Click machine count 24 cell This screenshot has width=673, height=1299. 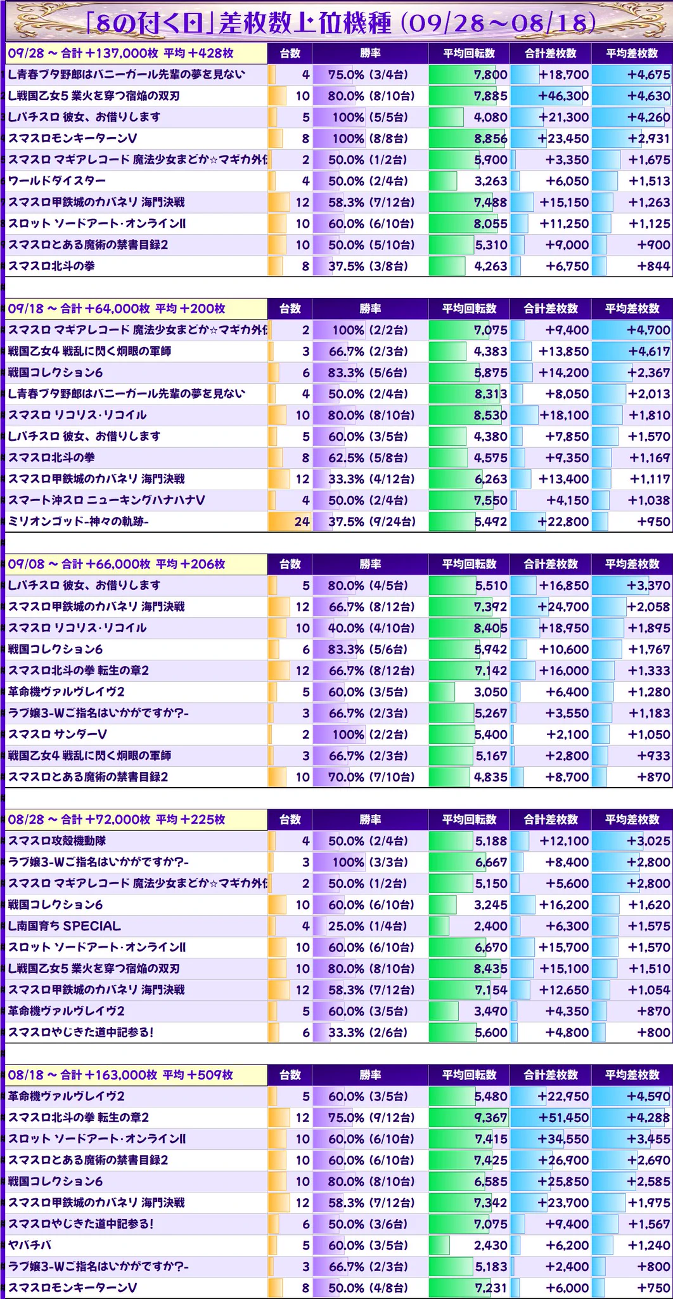click(x=290, y=522)
